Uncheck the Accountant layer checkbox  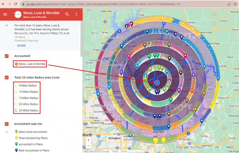pyautogui.click(x=7, y=56)
